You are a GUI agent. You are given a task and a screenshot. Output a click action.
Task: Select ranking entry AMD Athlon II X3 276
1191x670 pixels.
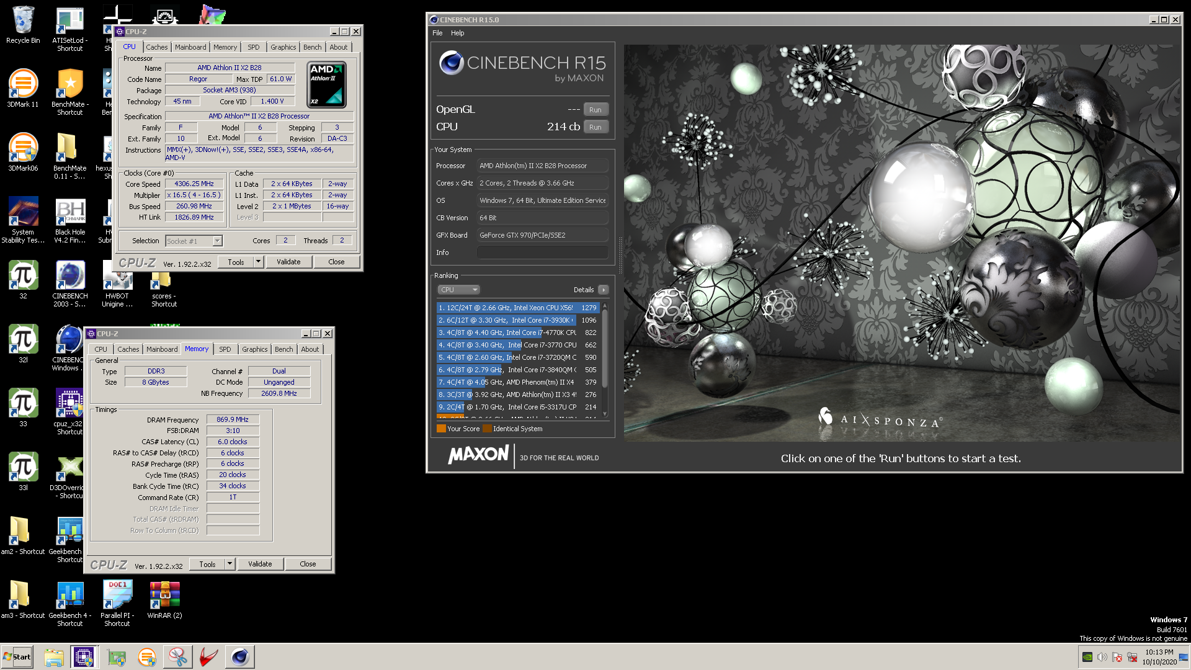coord(517,395)
